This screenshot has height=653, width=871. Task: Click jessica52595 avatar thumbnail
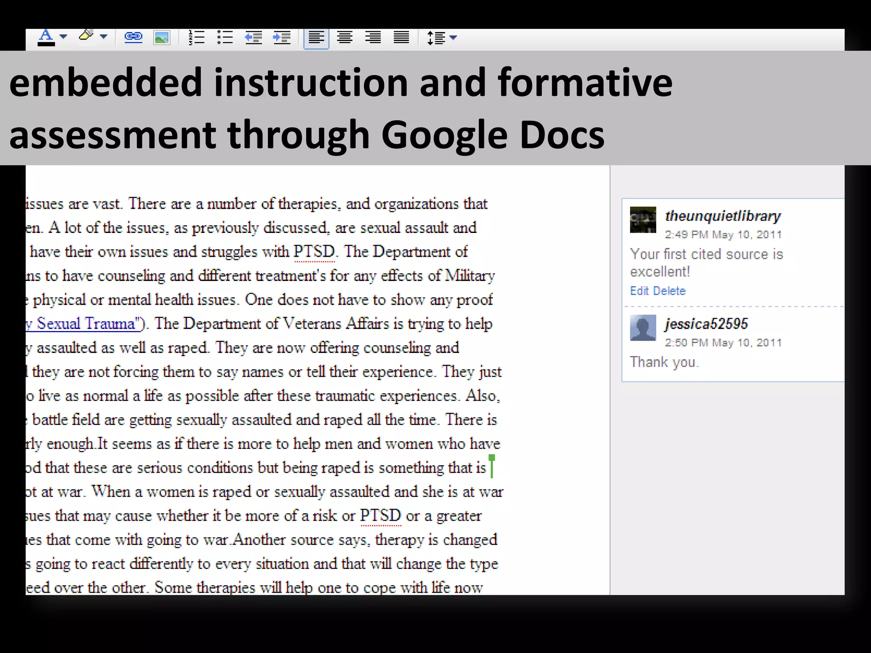(x=643, y=328)
